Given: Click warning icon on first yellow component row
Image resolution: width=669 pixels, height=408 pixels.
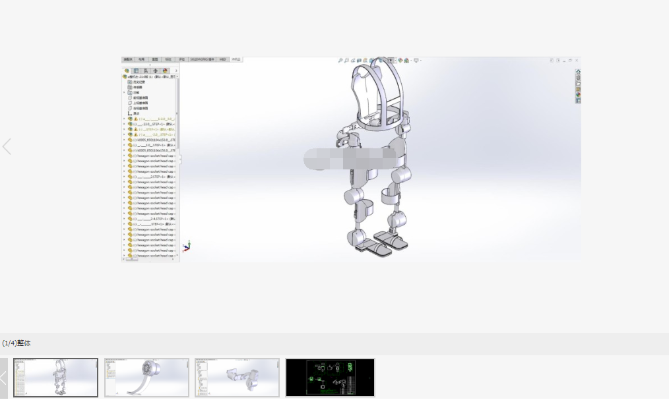Looking at the screenshot, I should (x=136, y=119).
